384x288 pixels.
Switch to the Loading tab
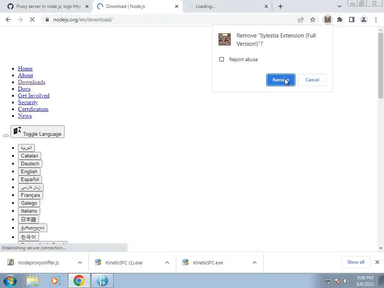pyautogui.click(x=227, y=6)
